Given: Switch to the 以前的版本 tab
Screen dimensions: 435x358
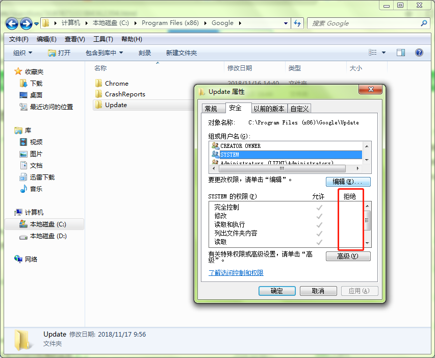Looking at the screenshot, I should coord(269,109).
